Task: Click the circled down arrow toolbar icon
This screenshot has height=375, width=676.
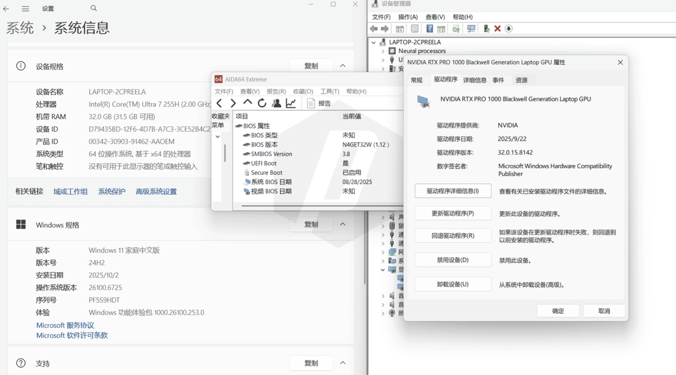Action: click(x=509, y=29)
